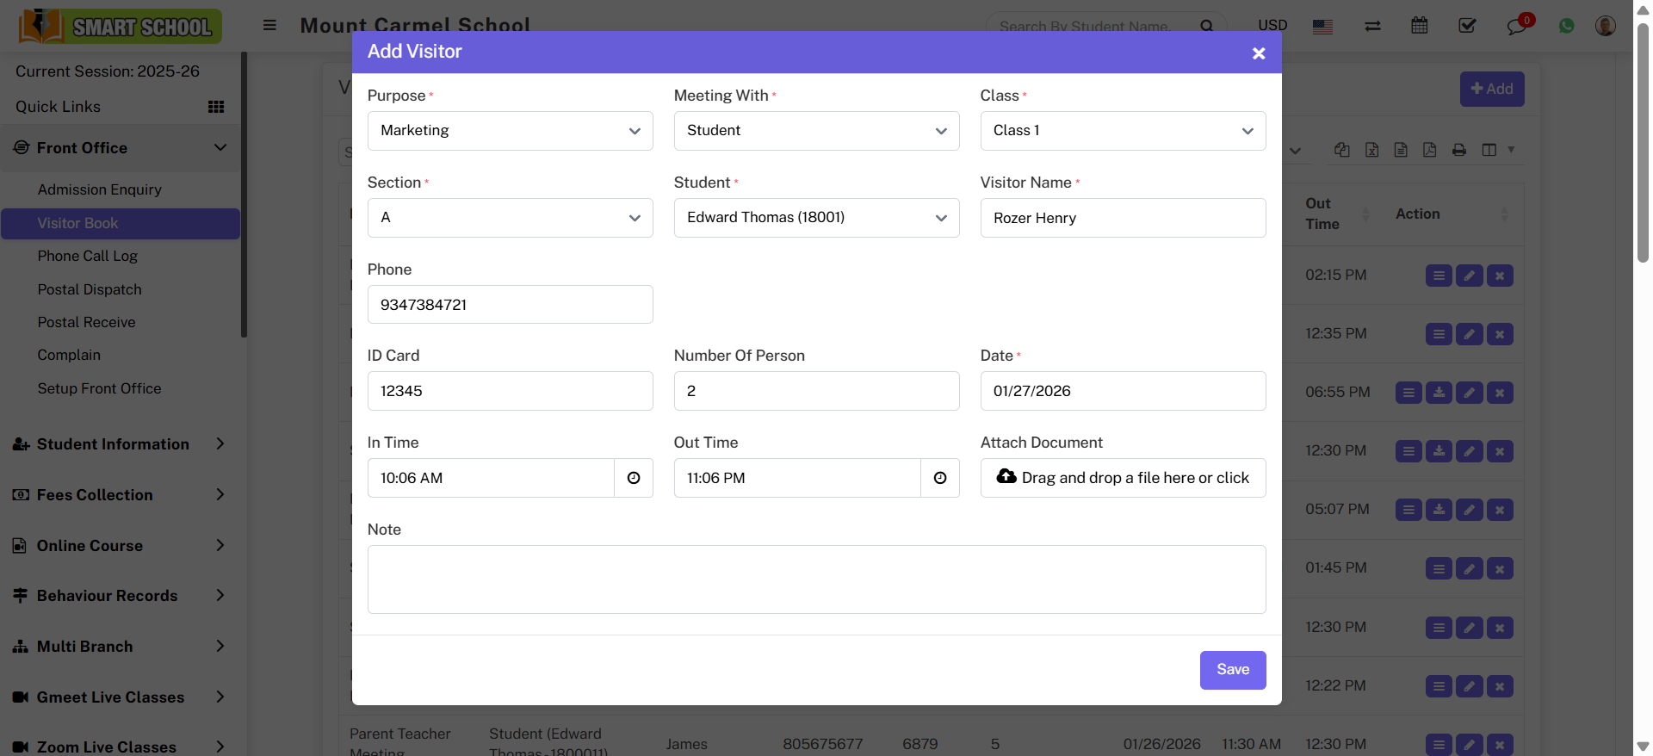1653x756 pixels.
Task: Click the Out Time clock icon
Action: click(x=940, y=478)
